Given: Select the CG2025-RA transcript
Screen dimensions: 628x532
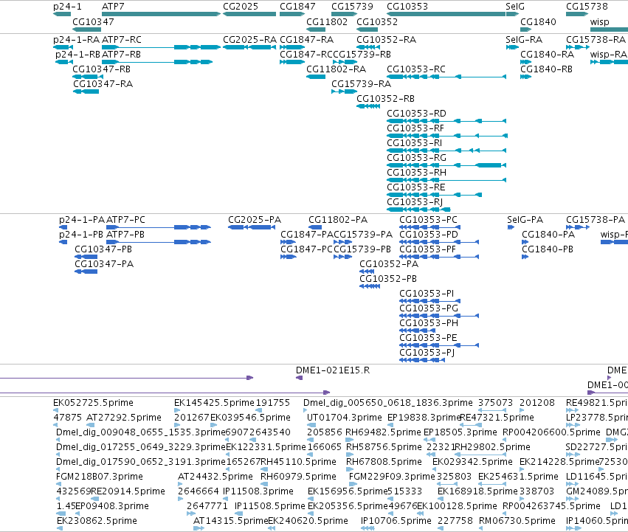Looking at the screenshot, I should 249,47.
